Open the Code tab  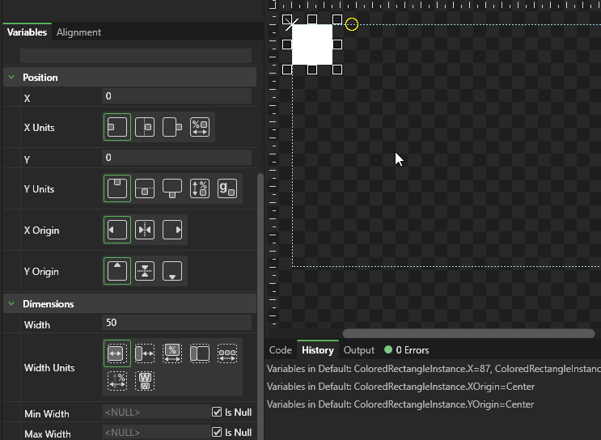[x=280, y=350]
